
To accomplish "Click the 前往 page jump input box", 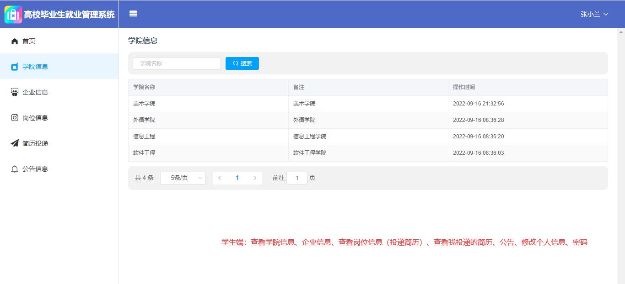I will click(296, 178).
